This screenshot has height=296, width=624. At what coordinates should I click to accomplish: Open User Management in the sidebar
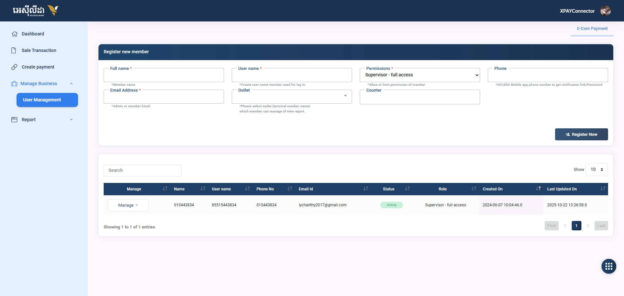click(x=47, y=100)
